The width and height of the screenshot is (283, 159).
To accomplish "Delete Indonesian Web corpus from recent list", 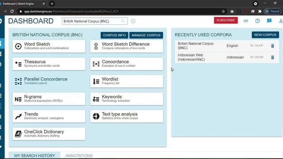I will pos(272,57).
